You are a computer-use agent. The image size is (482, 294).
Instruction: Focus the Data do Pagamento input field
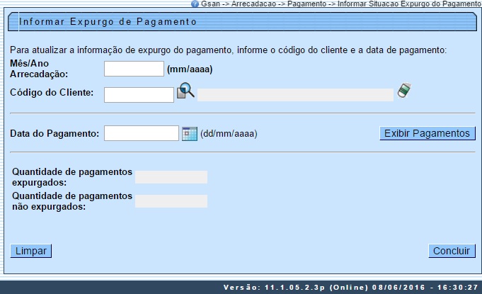(x=141, y=133)
